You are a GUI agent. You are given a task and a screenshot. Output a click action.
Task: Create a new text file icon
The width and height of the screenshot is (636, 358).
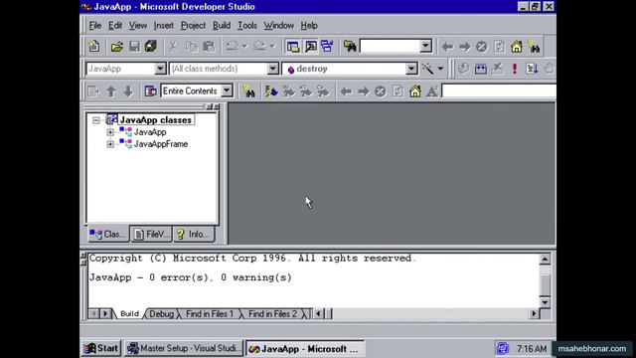coord(94,47)
